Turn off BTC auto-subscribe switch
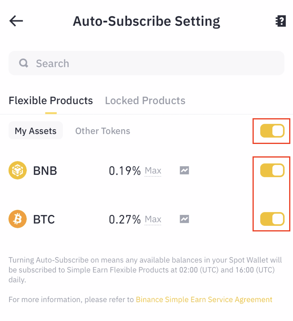 pos(272,219)
